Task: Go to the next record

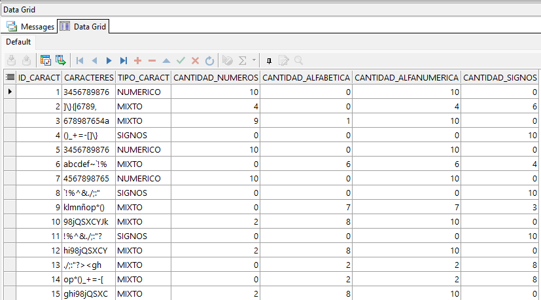Action: click(109, 60)
